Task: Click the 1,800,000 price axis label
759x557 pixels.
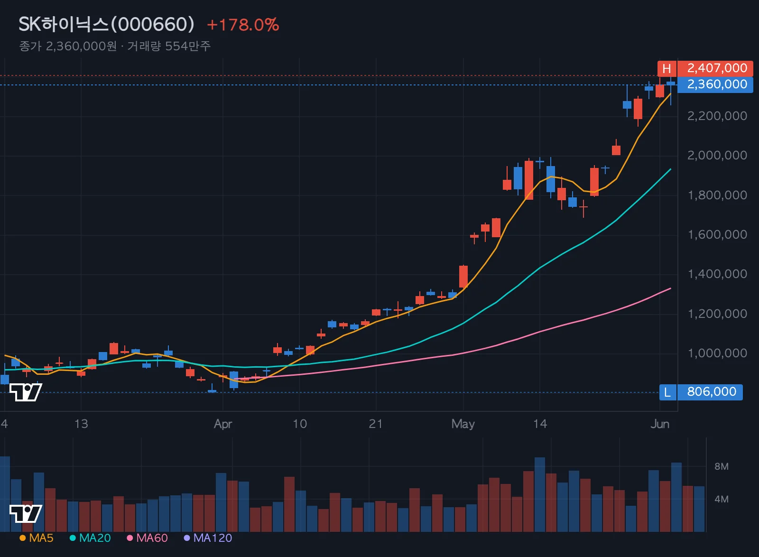Action: (717, 195)
